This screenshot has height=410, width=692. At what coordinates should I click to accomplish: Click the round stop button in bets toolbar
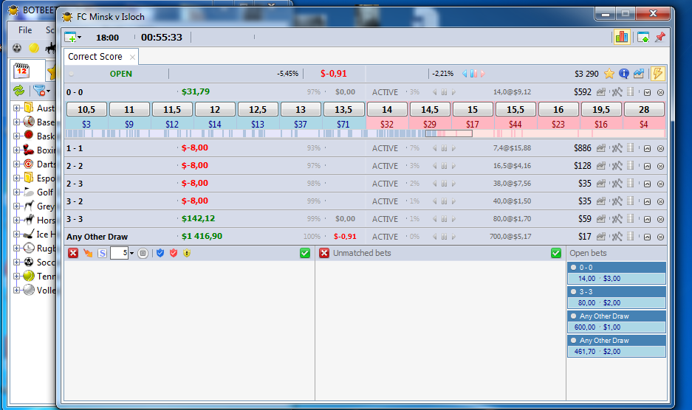tap(143, 253)
